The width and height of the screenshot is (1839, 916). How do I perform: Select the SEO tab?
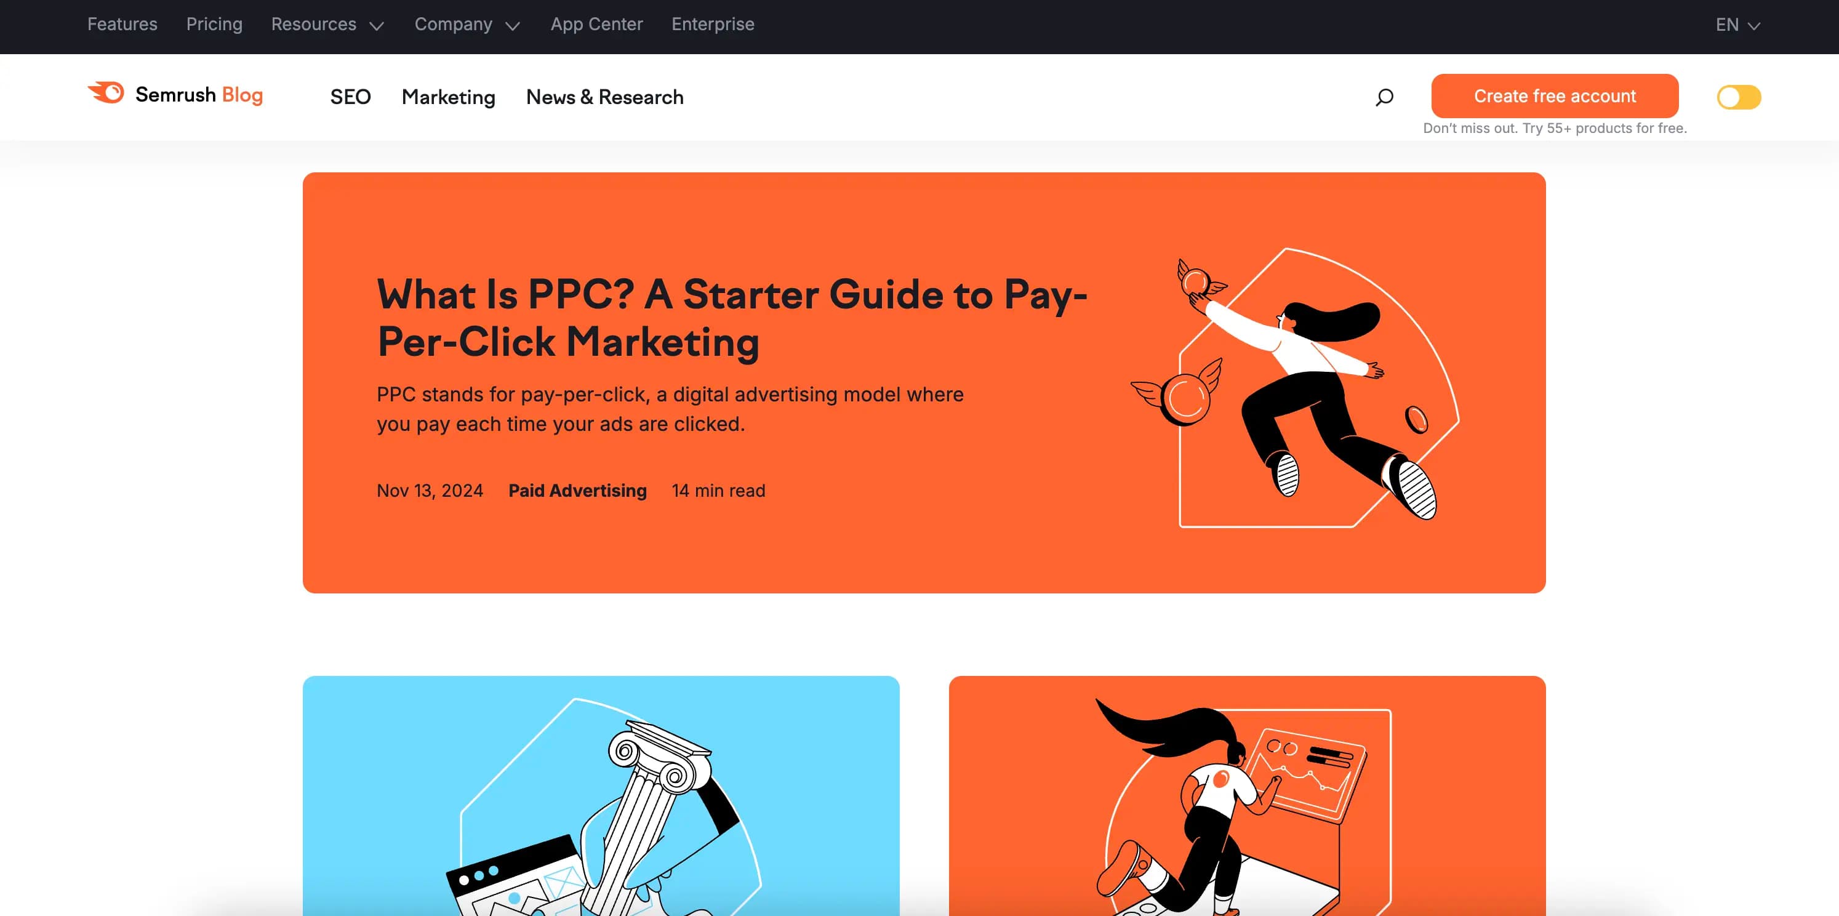350,97
